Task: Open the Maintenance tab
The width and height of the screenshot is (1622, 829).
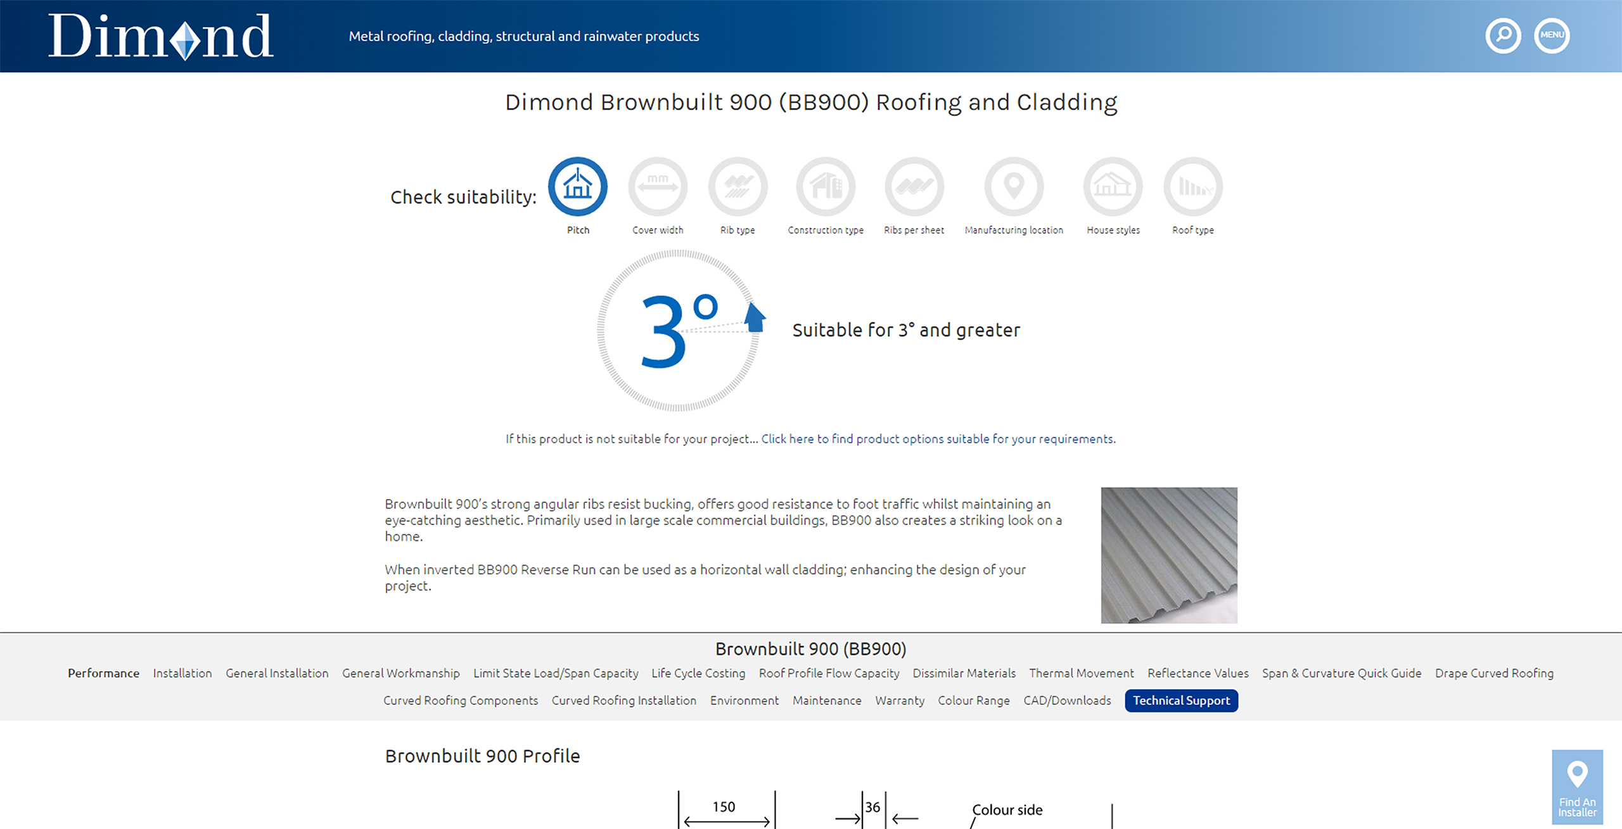Action: pos(827,700)
